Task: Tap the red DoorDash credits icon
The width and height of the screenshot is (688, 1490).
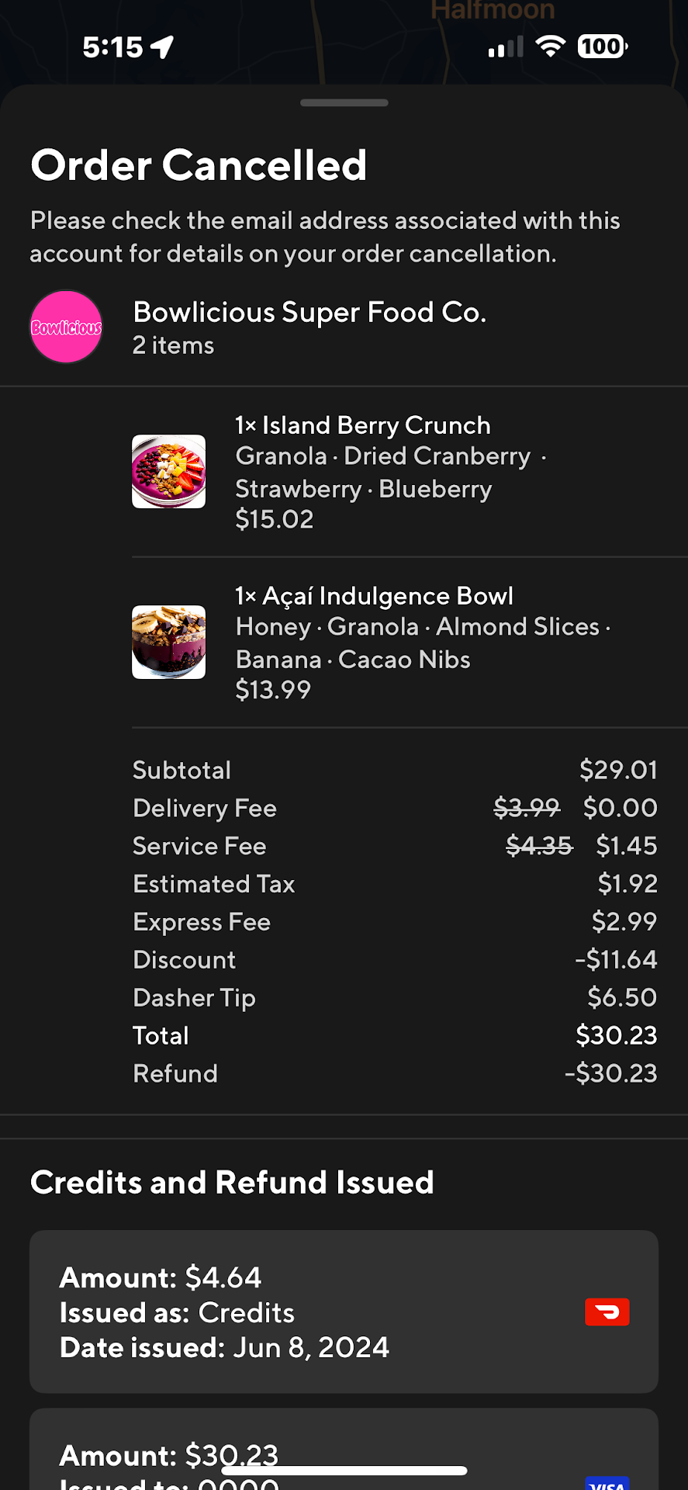Action: pos(607,1312)
